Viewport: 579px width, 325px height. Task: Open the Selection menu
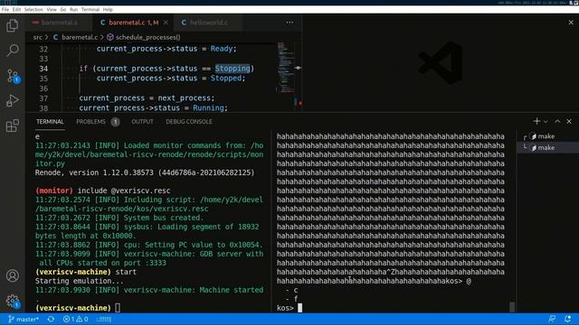point(33,10)
